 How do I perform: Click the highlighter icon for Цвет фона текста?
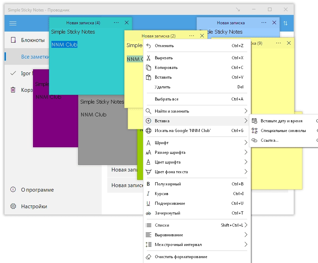tap(149, 172)
